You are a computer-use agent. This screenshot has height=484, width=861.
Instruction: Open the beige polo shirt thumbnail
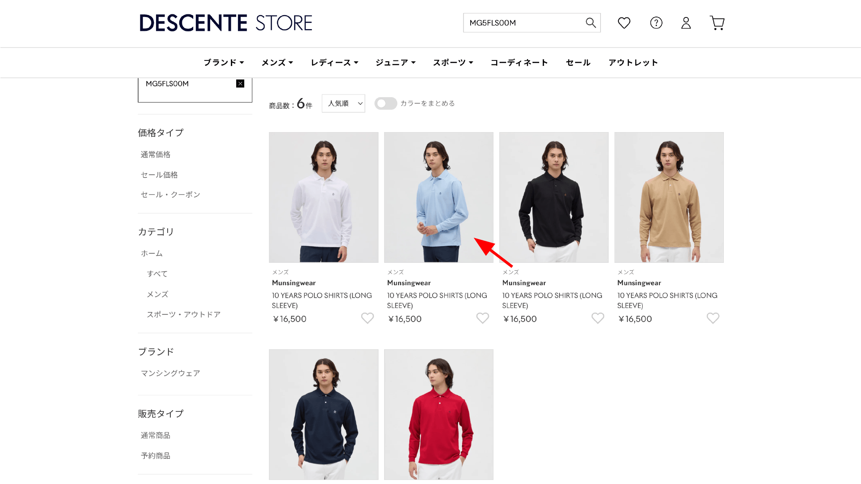pos(669,197)
